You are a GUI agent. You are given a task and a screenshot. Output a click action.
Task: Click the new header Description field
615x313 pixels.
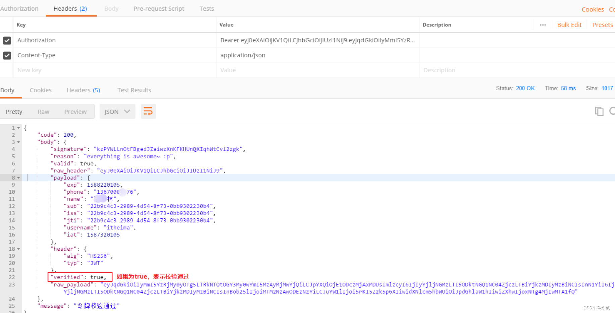(x=517, y=70)
